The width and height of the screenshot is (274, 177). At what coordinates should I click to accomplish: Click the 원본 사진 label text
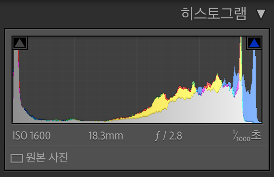click(x=47, y=157)
